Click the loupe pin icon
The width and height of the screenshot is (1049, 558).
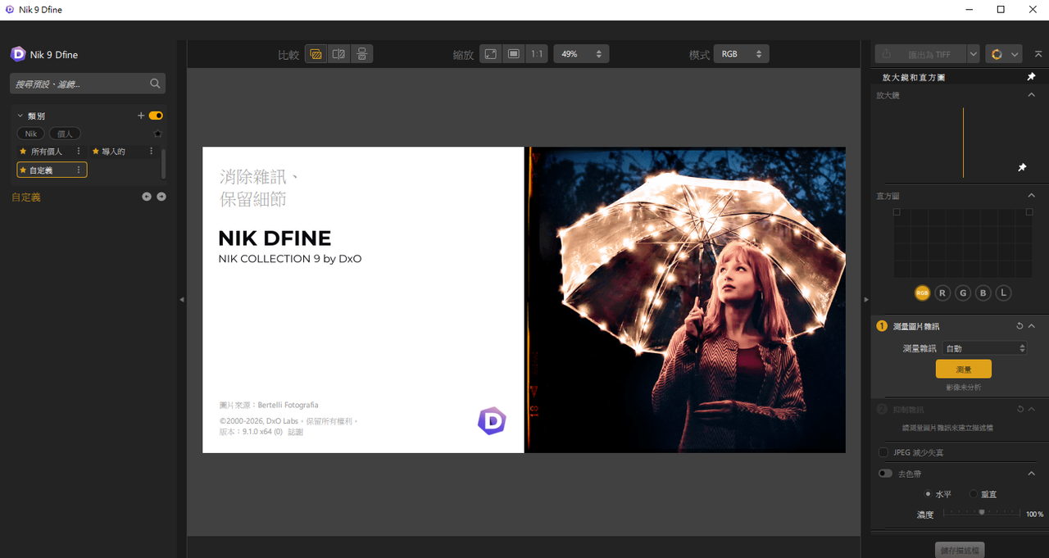point(1022,167)
